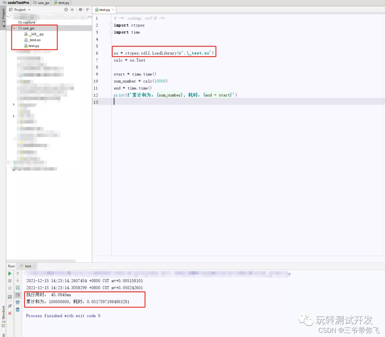Click the Down the stack trace arrow
Viewport: 385px width, 337px height.
pos(18,281)
